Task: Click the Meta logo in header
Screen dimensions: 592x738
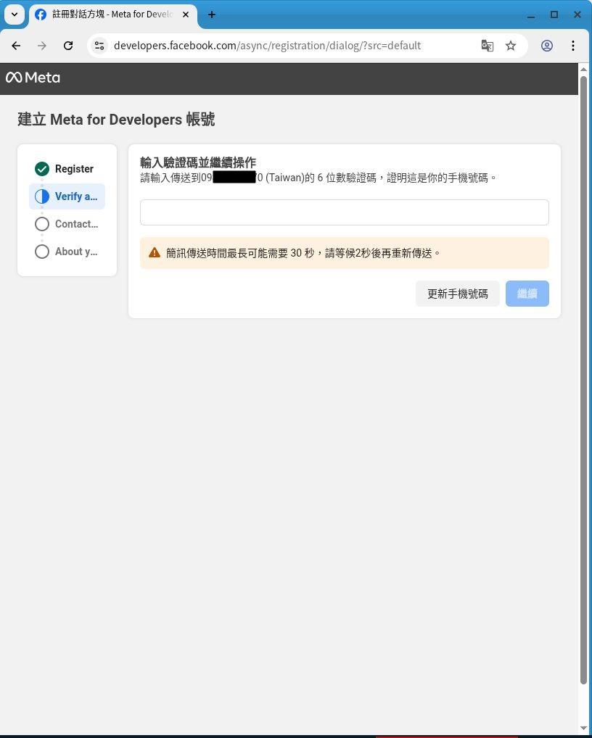Action: click(x=33, y=78)
